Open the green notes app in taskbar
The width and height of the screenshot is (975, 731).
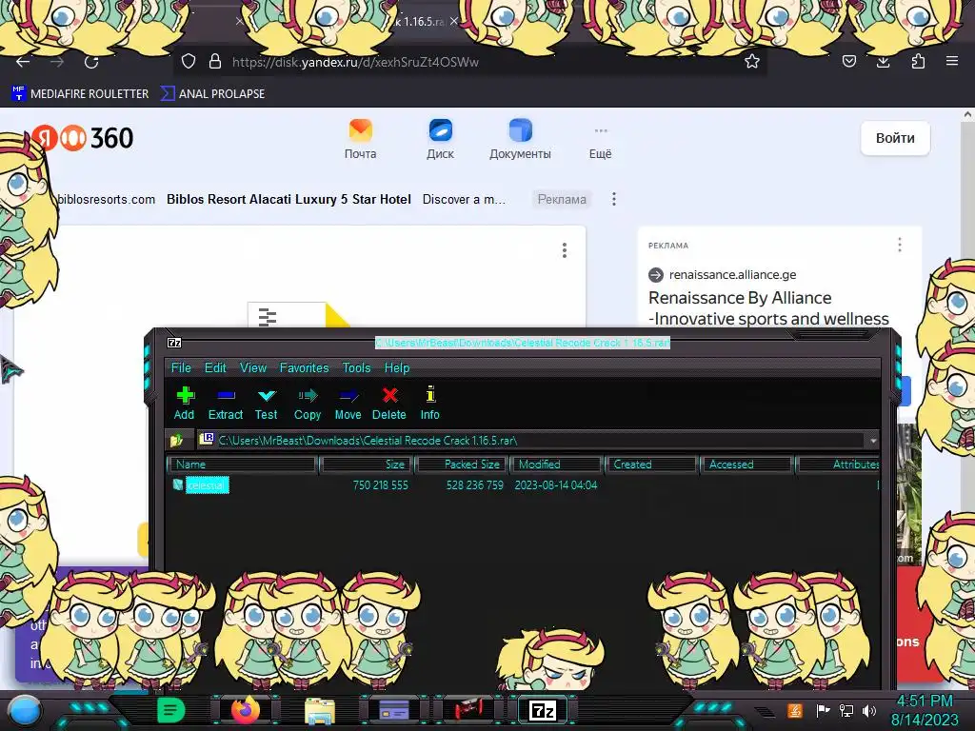click(170, 710)
